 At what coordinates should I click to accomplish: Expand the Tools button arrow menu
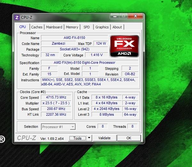(x=89, y=138)
